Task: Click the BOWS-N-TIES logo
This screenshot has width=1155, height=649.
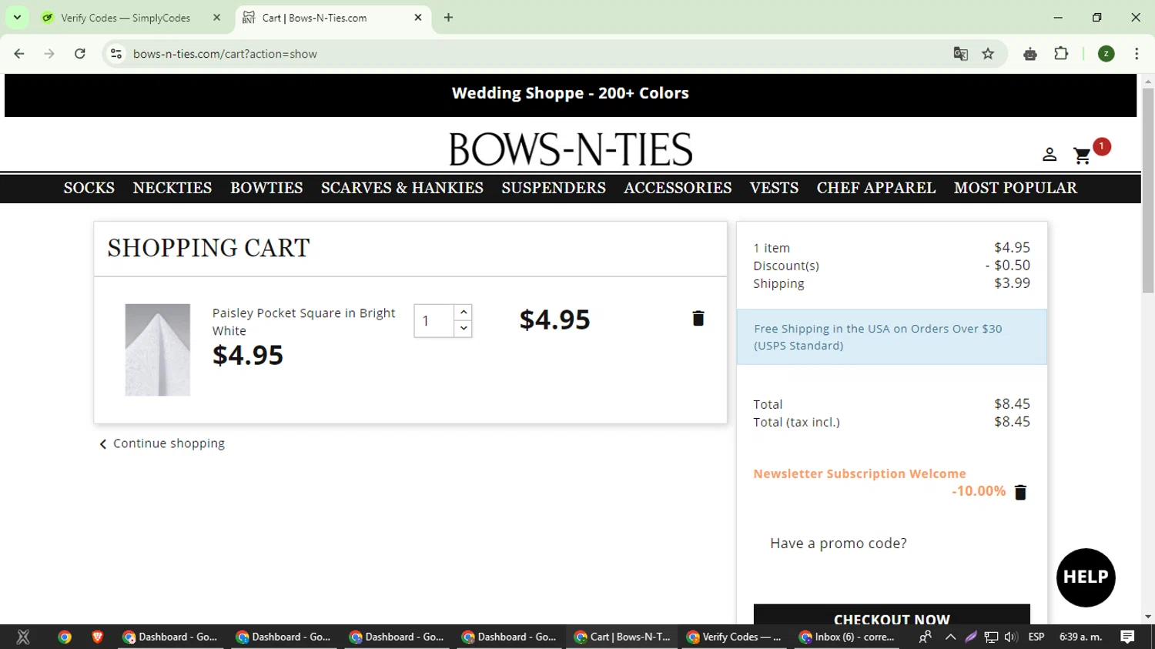Action: pyautogui.click(x=571, y=149)
